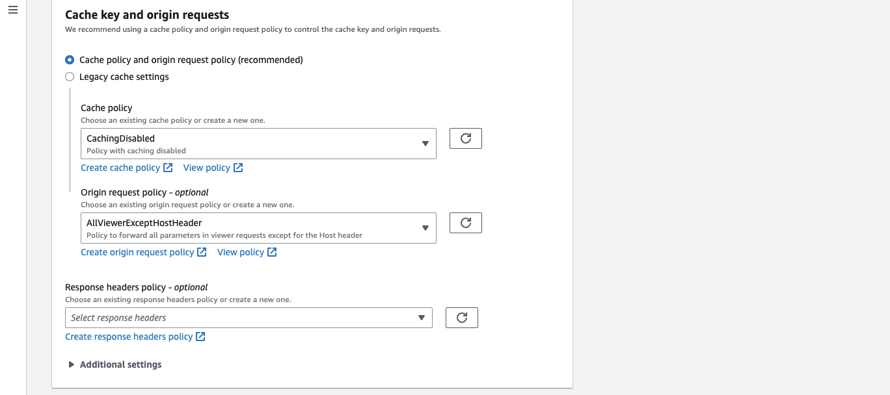Image resolution: width=890 pixels, height=395 pixels.
Task: Expand Additional settings
Action: (115, 364)
